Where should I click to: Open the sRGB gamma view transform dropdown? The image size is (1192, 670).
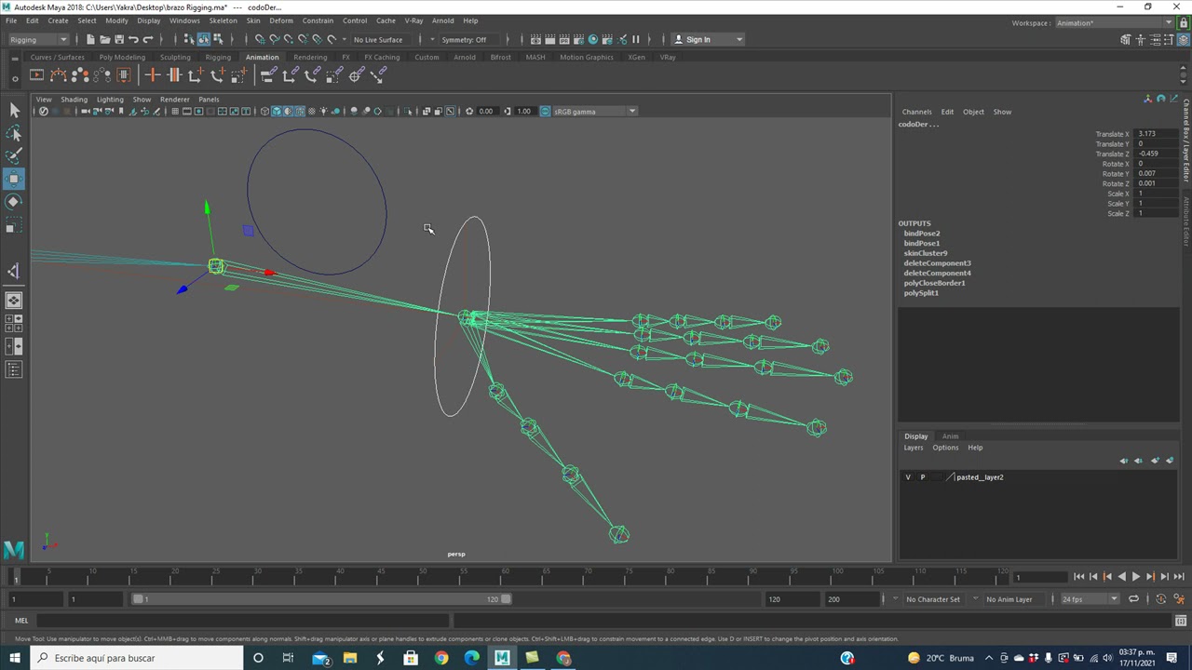pyautogui.click(x=594, y=112)
